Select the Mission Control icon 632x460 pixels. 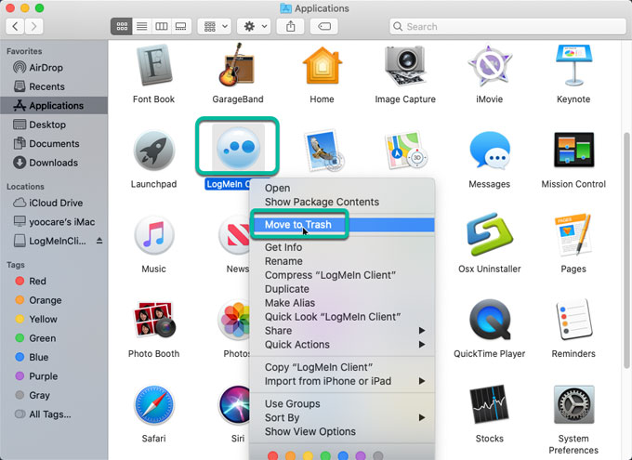[573, 150]
